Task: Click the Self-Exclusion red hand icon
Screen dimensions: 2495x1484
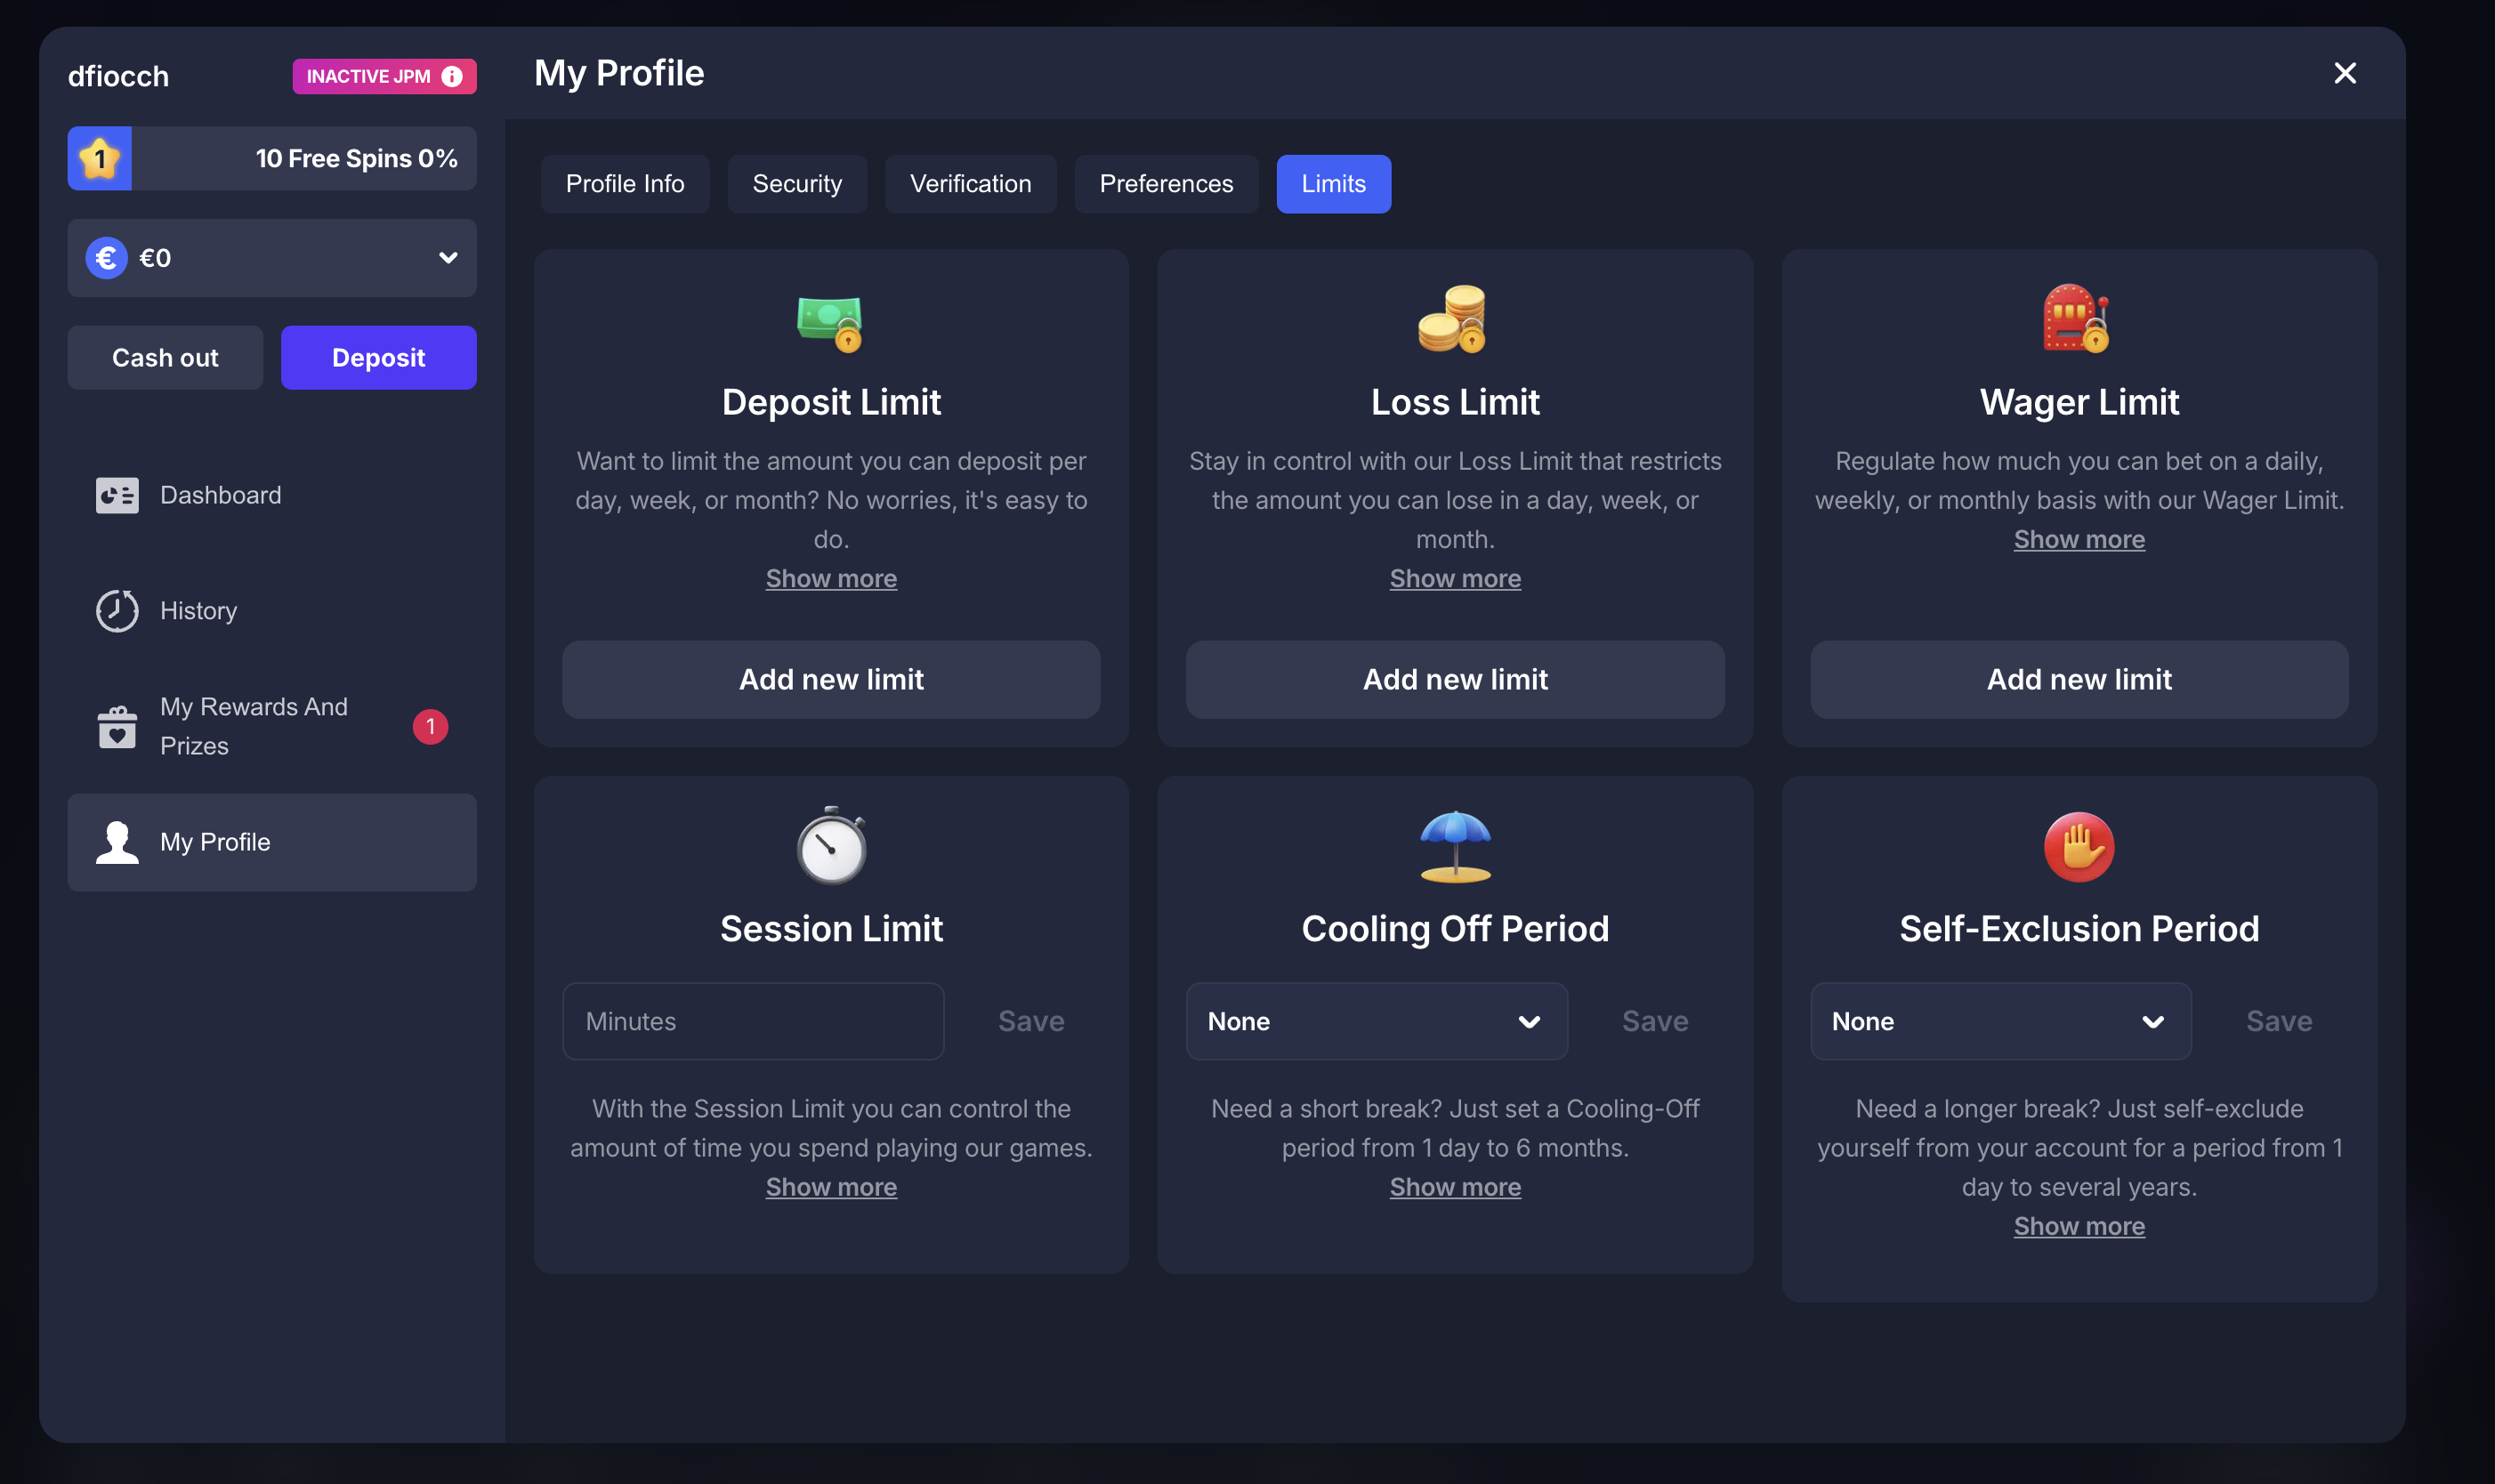Action: (x=2079, y=847)
